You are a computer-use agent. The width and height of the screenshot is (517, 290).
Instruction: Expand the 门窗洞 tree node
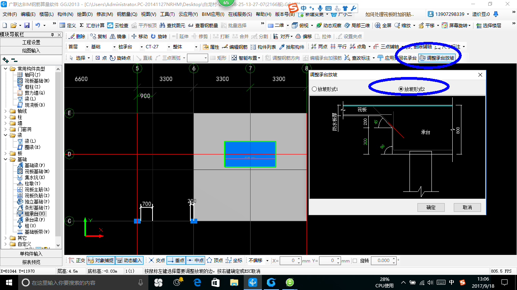(x=6, y=129)
